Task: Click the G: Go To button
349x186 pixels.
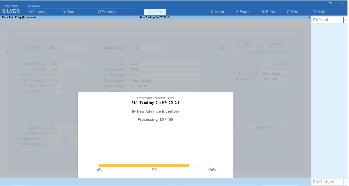Action: click(x=155, y=12)
